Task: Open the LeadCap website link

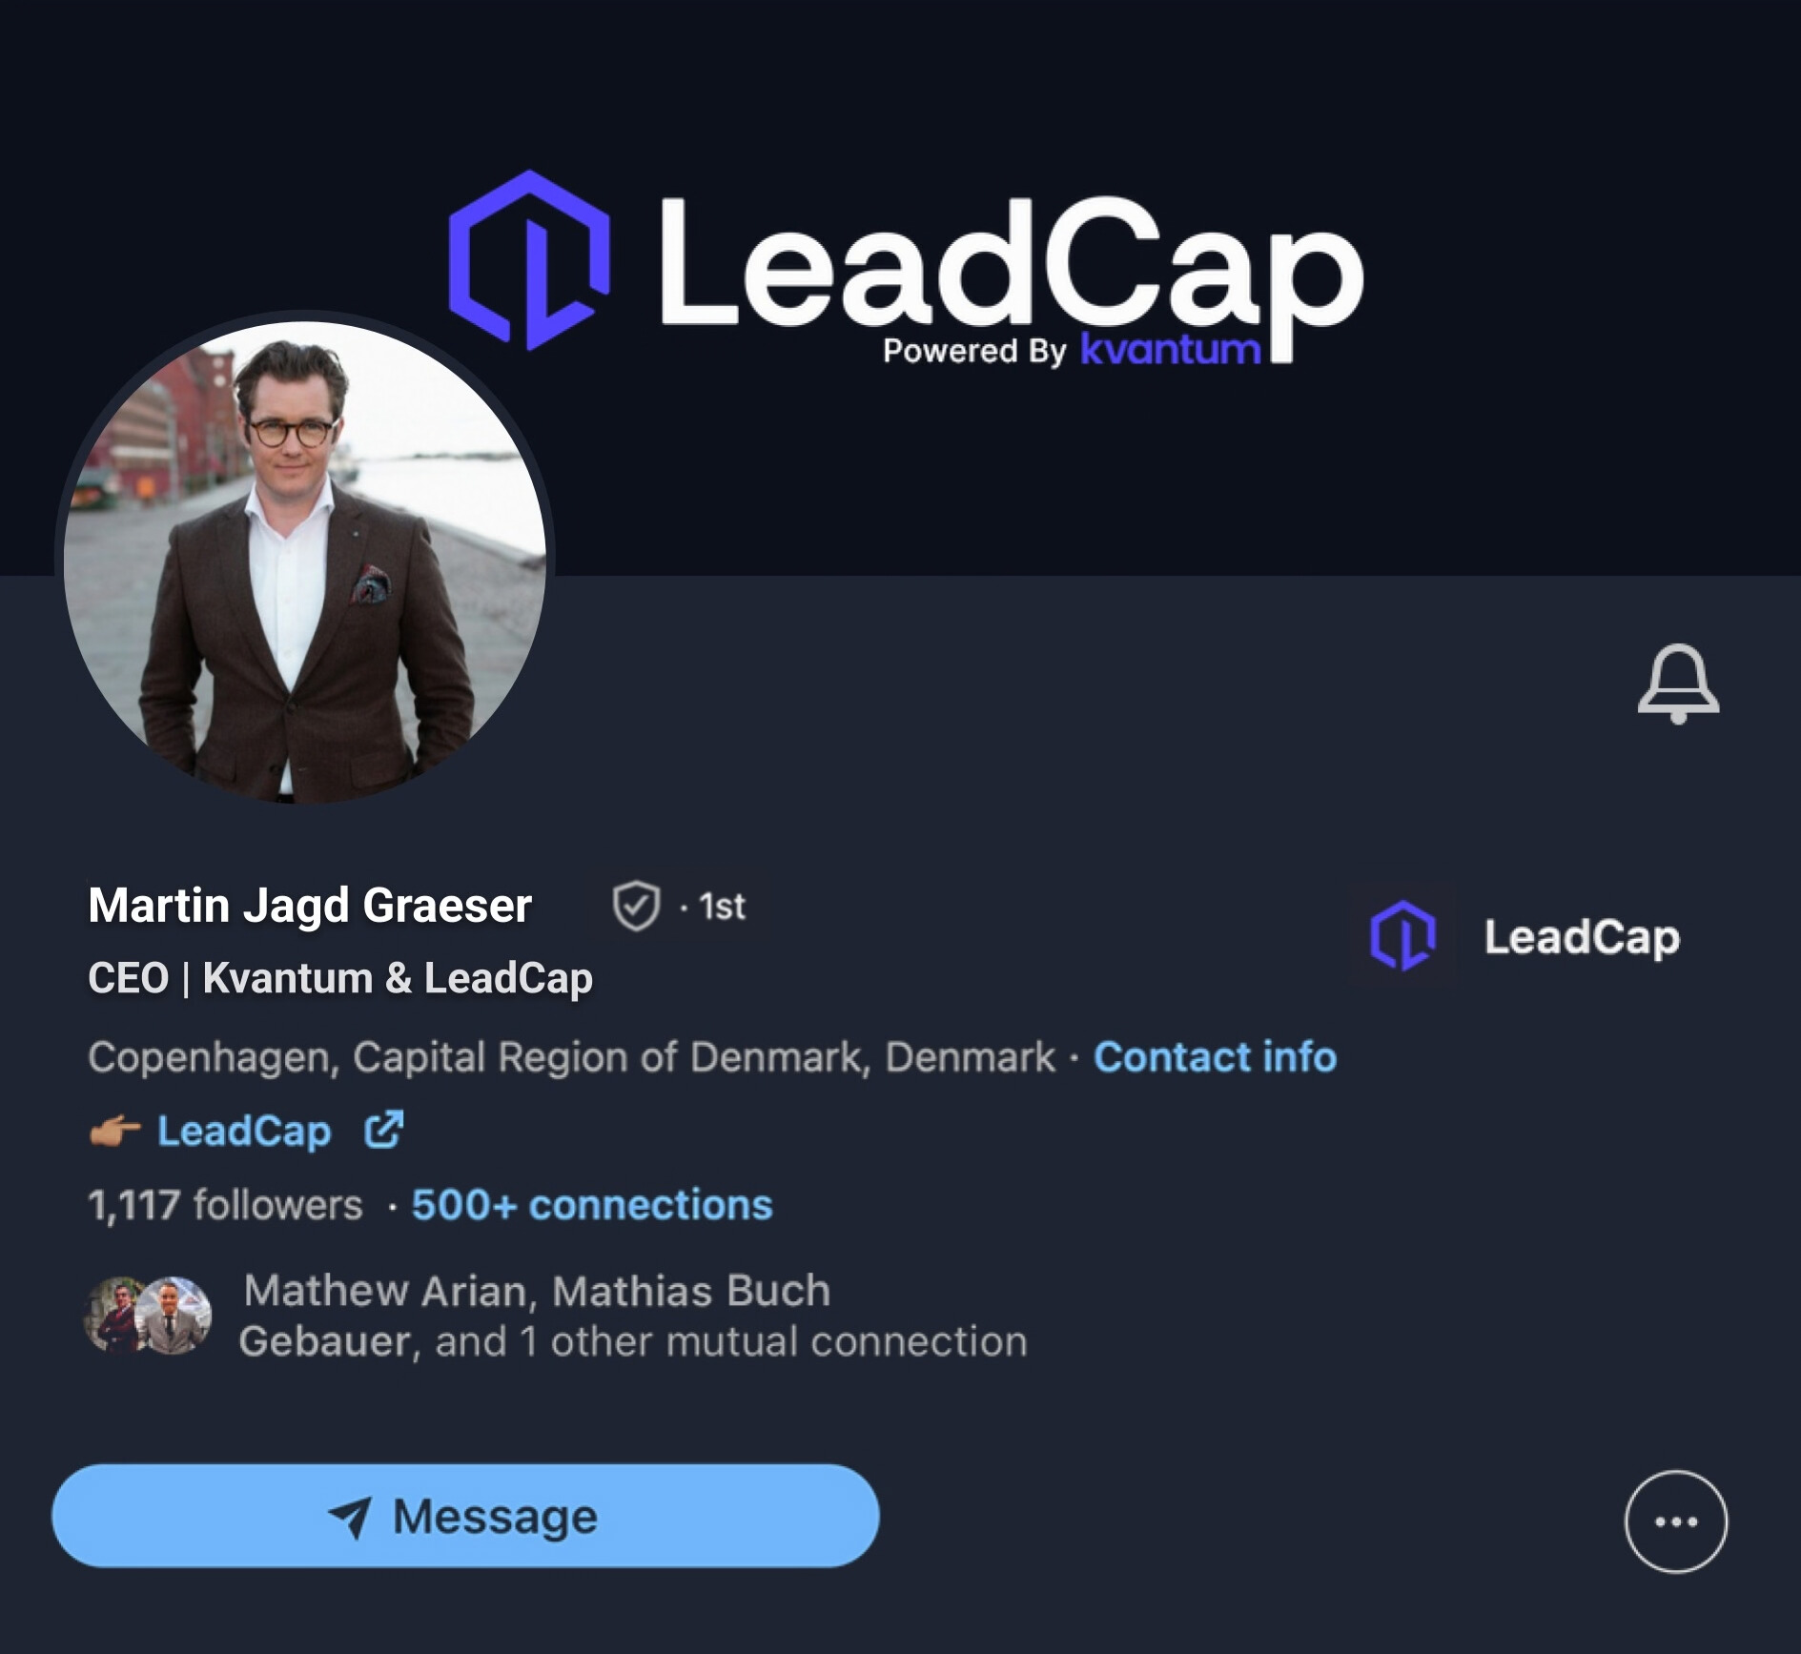Action: click(x=244, y=1132)
